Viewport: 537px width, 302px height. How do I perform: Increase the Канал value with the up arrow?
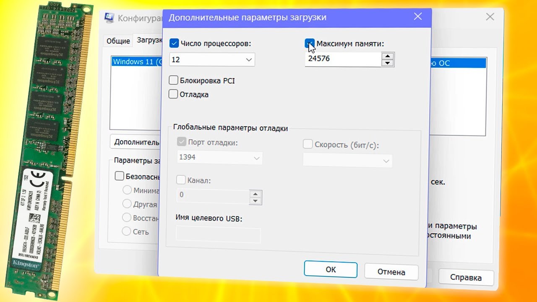[255, 193]
